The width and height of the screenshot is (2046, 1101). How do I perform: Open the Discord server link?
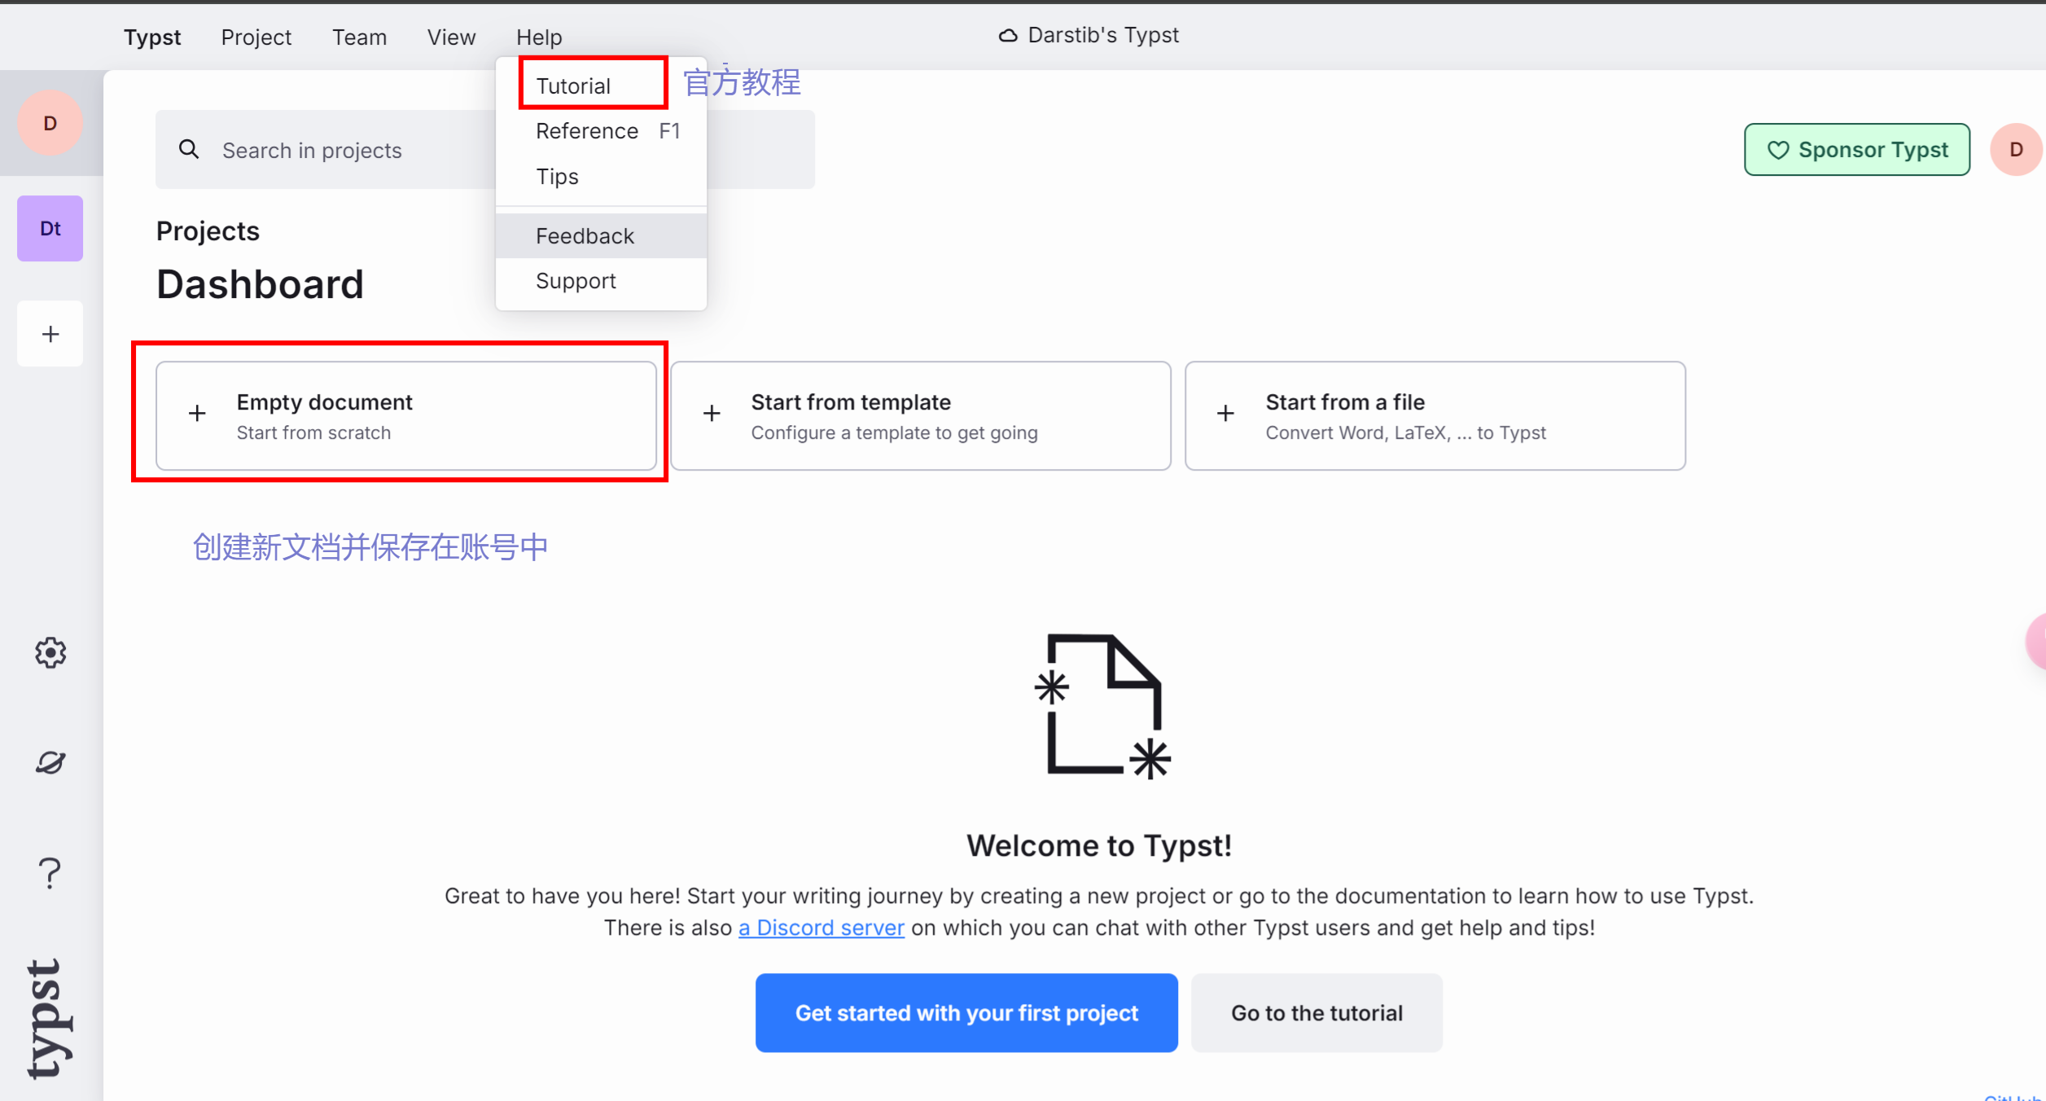coord(821,928)
